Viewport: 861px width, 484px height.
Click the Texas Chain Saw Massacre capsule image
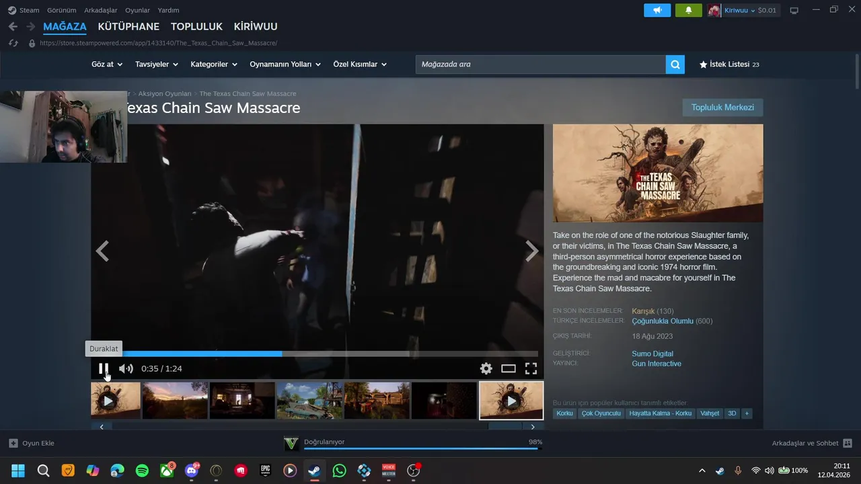[658, 173]
